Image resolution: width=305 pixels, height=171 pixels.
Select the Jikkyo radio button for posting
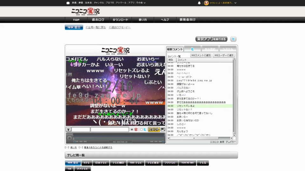click(x=132, y=129)
